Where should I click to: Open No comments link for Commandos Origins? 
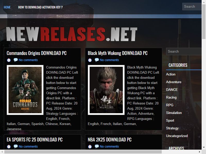pyautogui.click(x=28, y=60)
